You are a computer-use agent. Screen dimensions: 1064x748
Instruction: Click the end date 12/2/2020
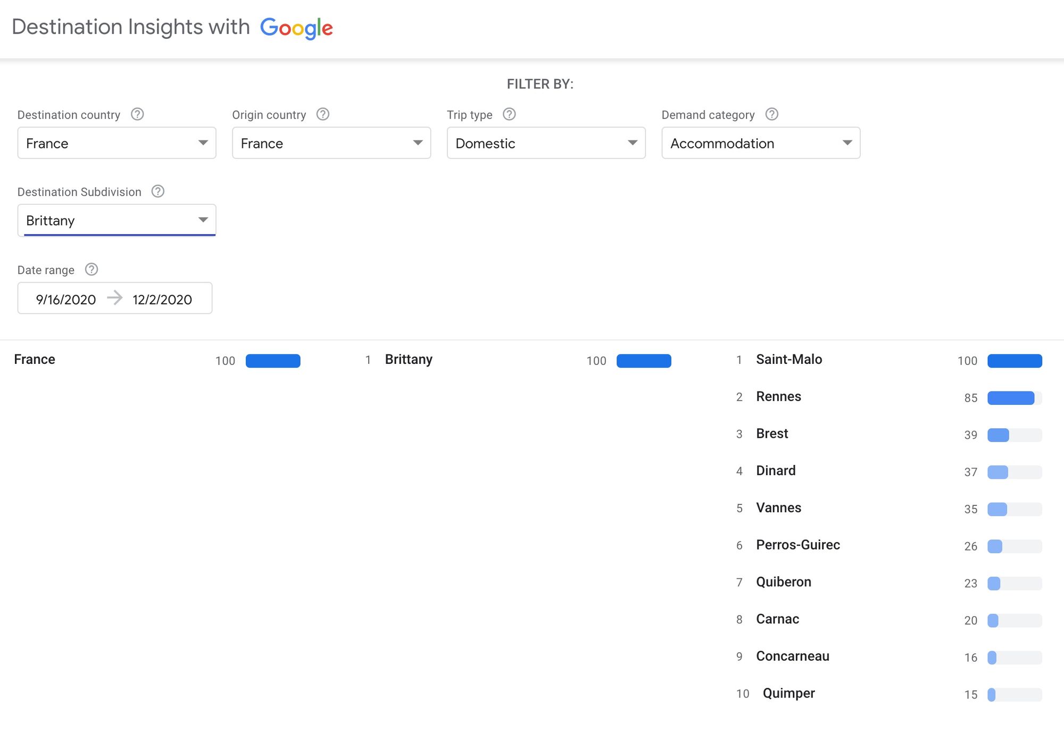pyautogui.click(x=162, y=300)
